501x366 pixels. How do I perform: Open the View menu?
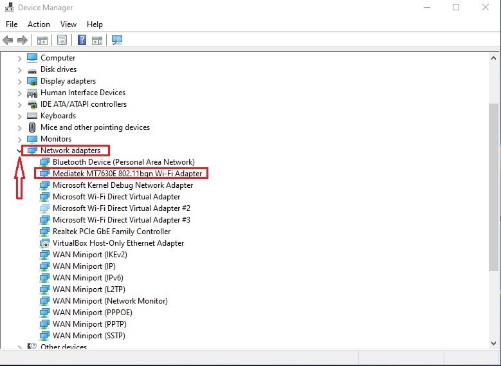(68, 24)
